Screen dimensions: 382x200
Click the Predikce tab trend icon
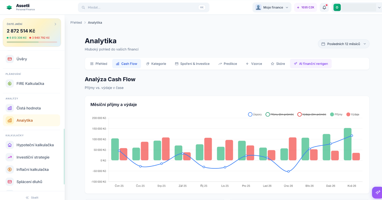(220, 64)
